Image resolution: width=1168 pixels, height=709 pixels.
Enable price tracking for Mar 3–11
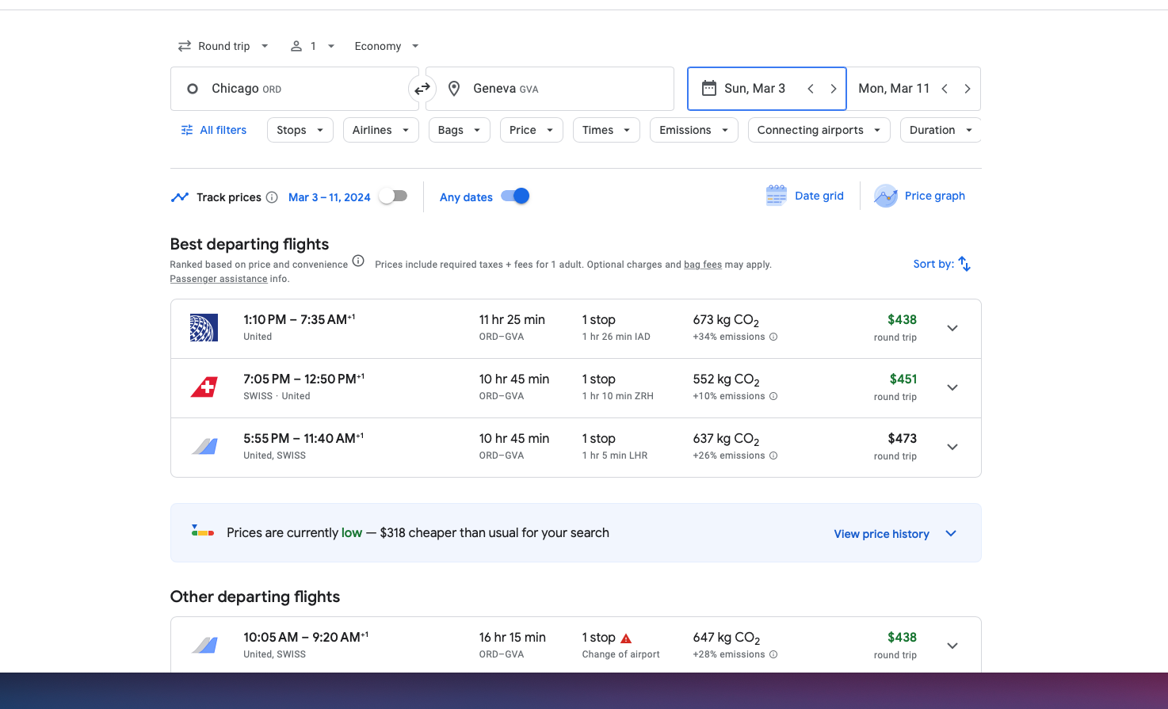pyautogui.click(x=393, y=196)
